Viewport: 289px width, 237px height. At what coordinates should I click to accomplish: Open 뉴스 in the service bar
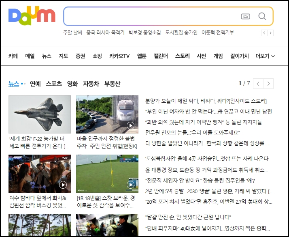click(47, 56)
